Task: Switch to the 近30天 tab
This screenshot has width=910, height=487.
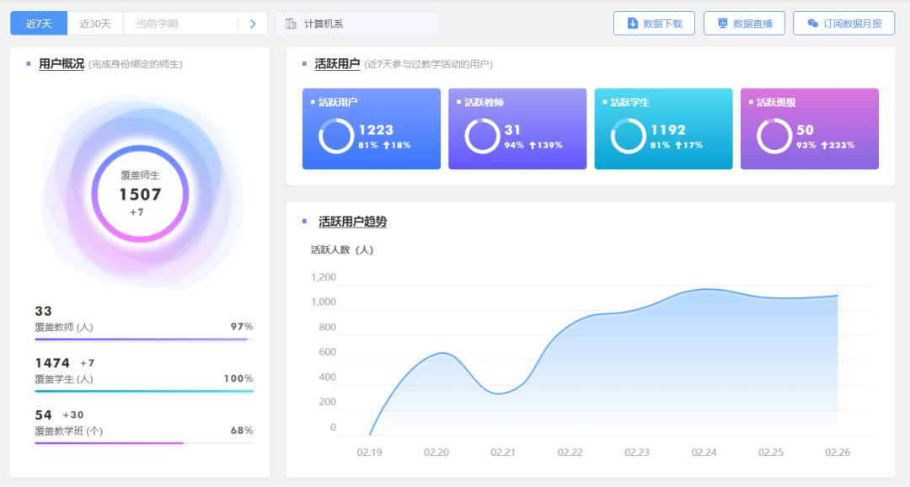Action: pyautogui.click(x=95, y=24)
